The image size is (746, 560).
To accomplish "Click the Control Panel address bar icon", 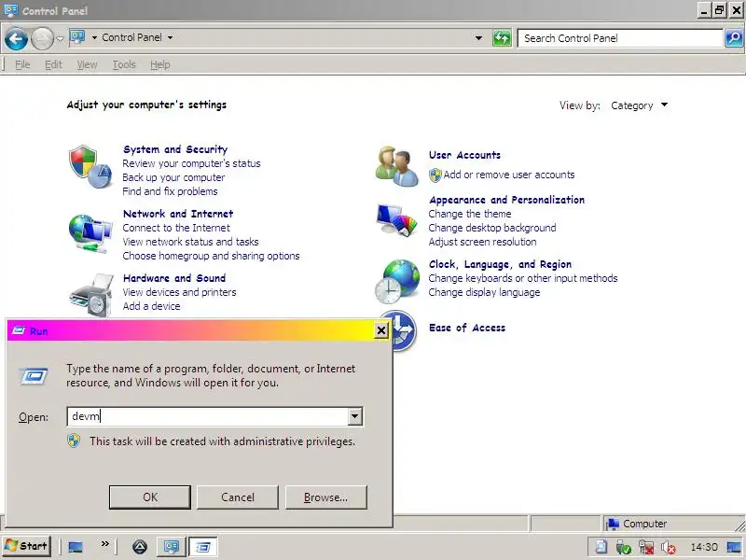I will (x=77, y=37).
